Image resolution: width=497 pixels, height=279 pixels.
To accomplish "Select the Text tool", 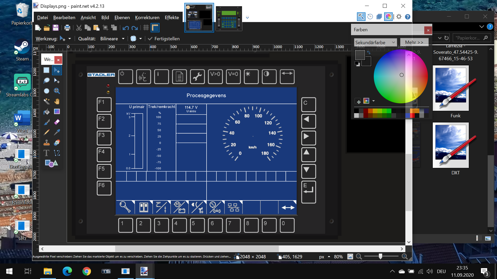I will coord(47,153).
